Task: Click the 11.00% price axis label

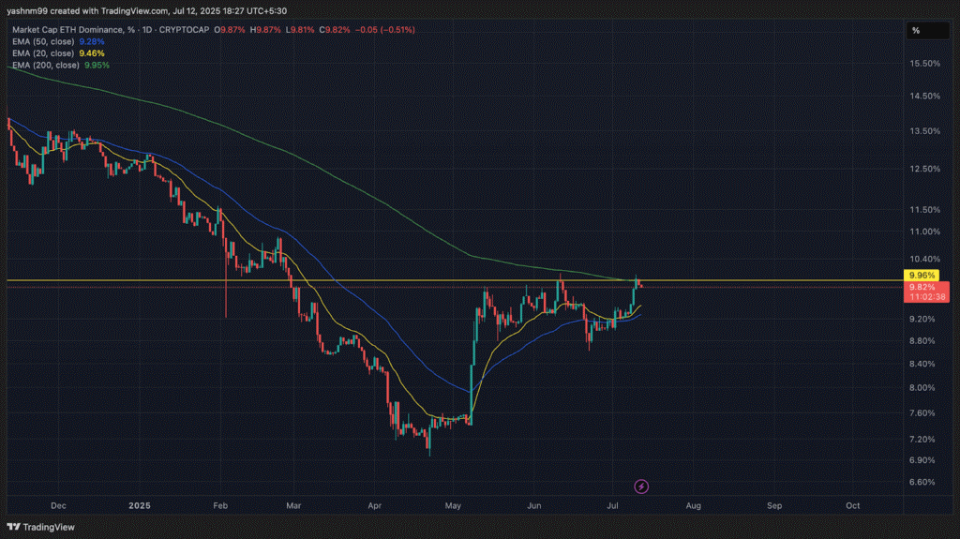Action: pyautogui.click(x=924, y=232)
